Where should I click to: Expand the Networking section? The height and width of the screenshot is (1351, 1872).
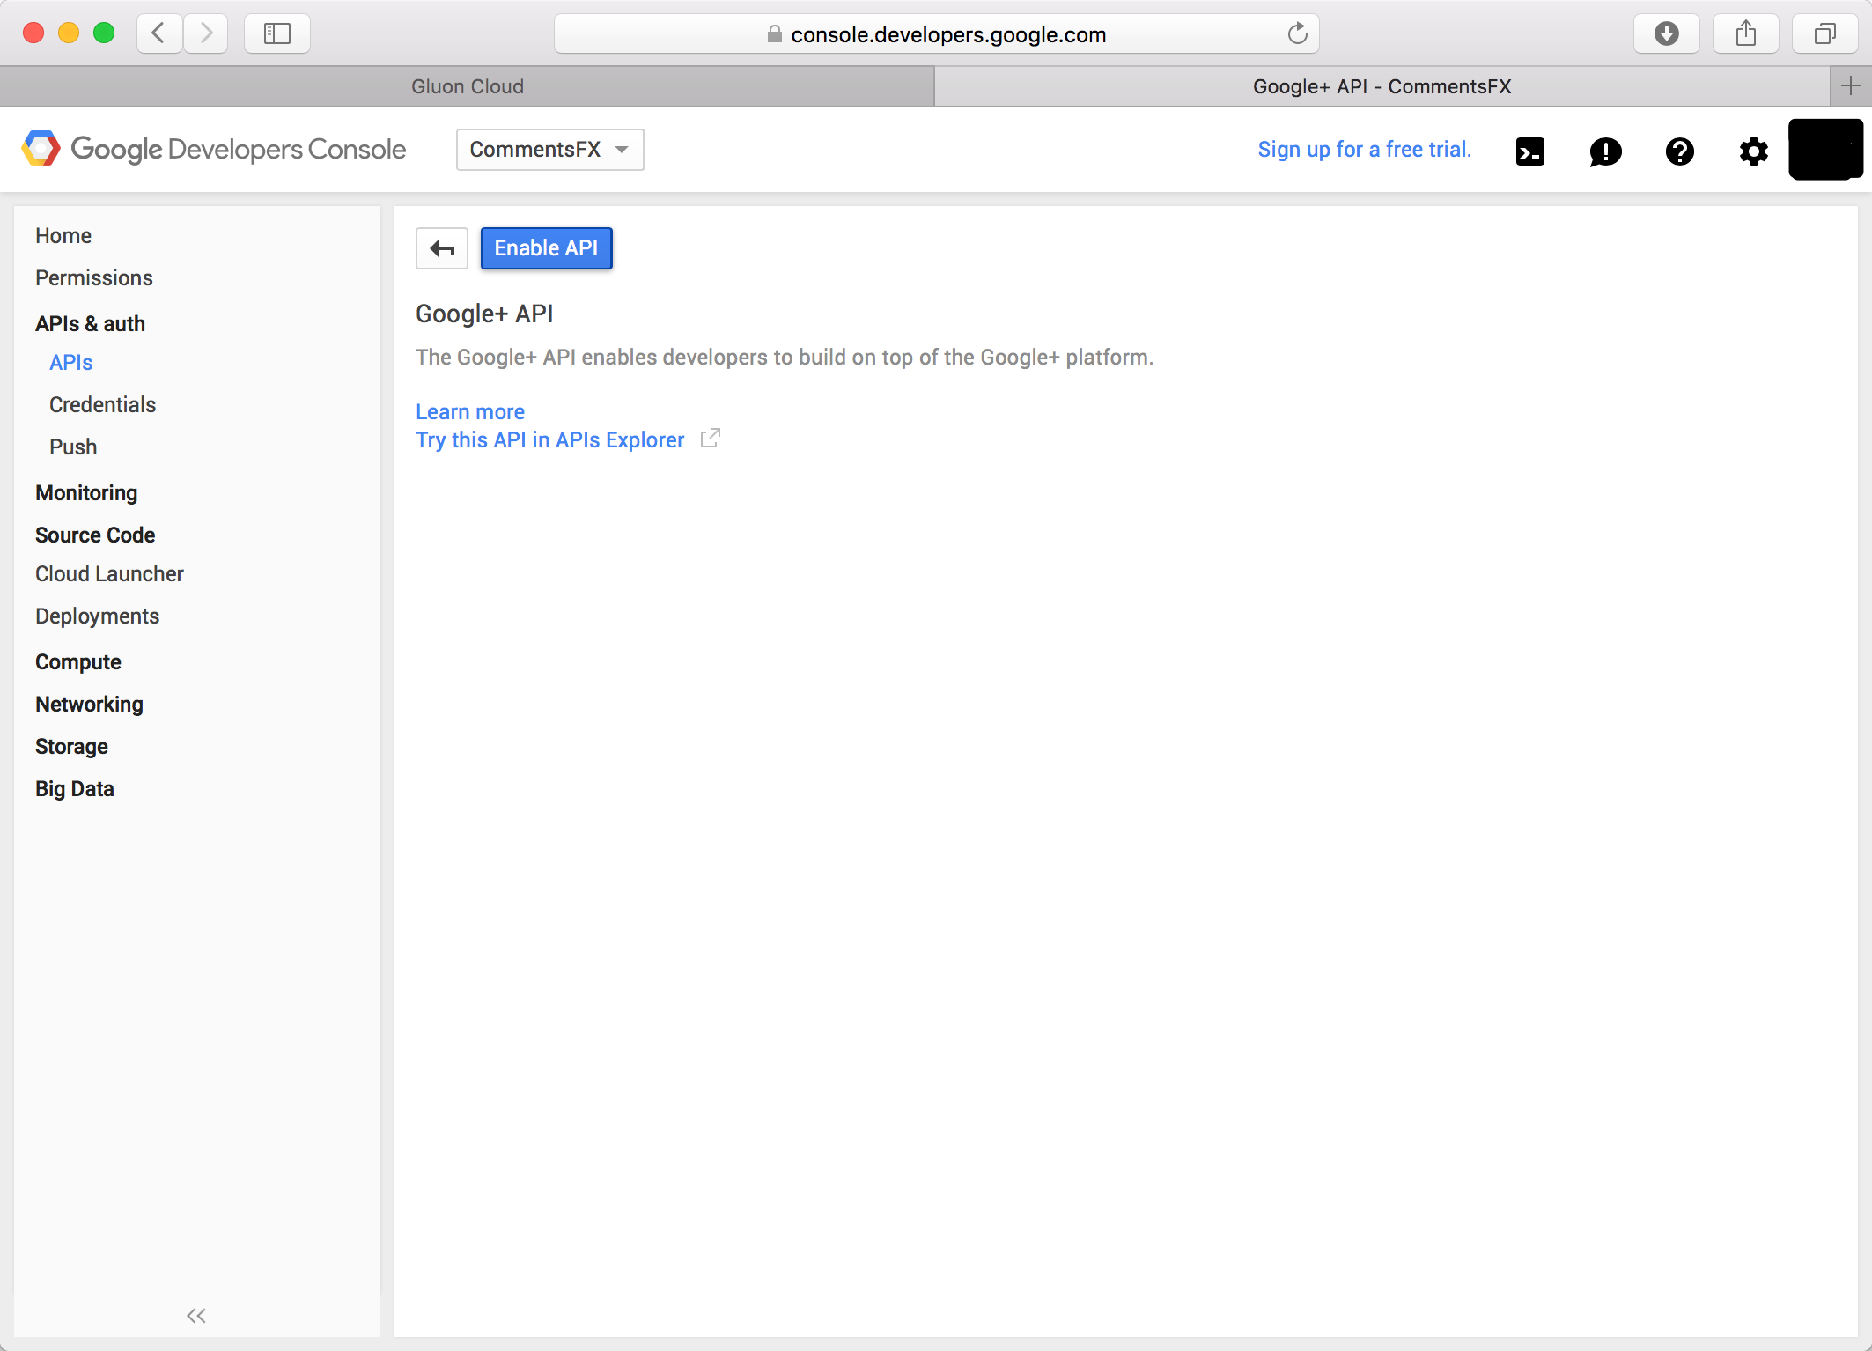pyautogui.click(x=89, y=705)
